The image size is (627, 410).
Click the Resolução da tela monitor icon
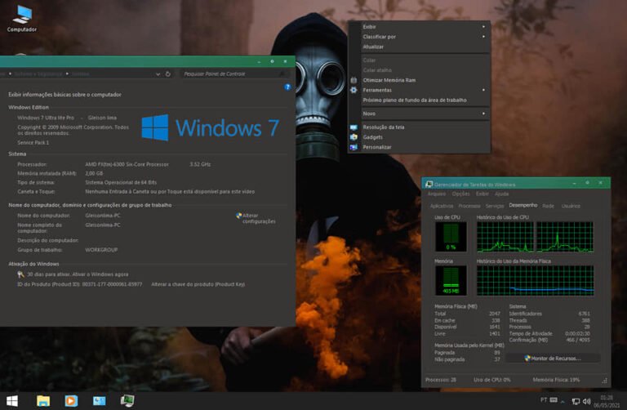click(354, 127)
